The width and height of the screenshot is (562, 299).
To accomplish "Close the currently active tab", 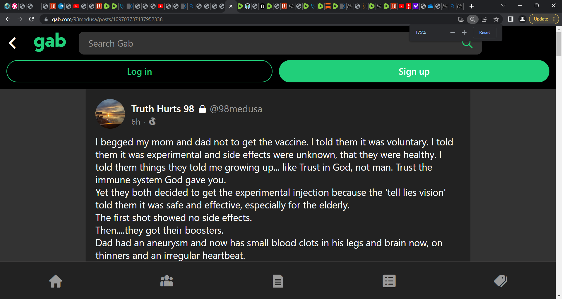I will click(231, 6).
